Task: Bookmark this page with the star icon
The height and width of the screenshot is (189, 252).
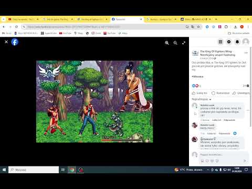Action: (x=198, y=27)
